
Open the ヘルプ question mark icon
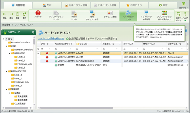click(185, 14)
